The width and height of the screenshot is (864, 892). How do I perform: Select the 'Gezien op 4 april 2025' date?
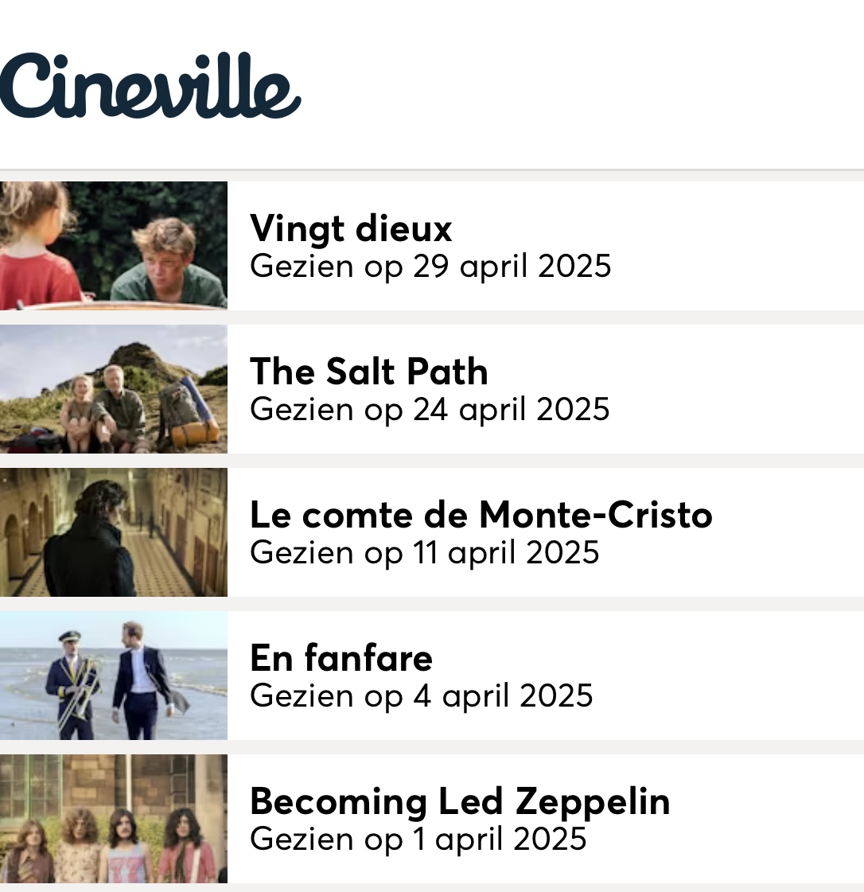tap(422, 696)
